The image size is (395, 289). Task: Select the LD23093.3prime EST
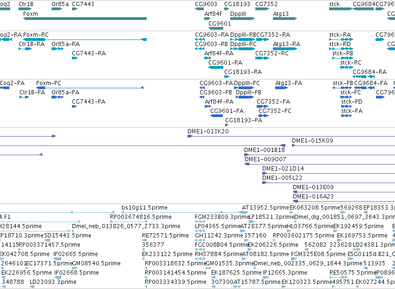[31, 287]
